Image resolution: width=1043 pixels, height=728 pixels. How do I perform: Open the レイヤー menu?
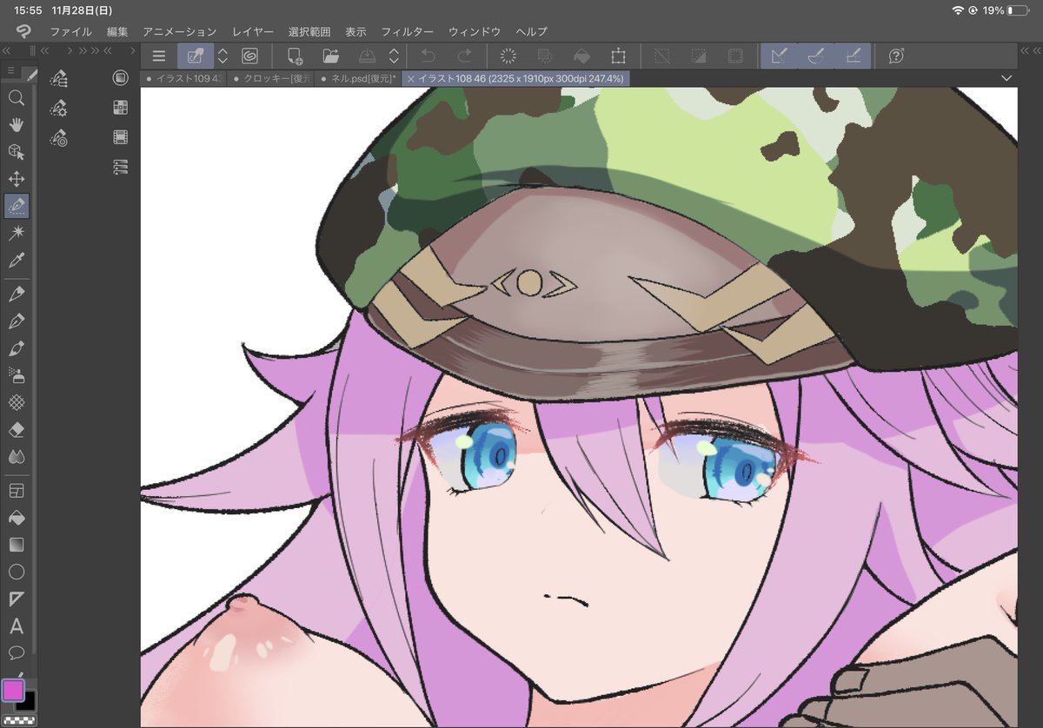tap(252, 31)
